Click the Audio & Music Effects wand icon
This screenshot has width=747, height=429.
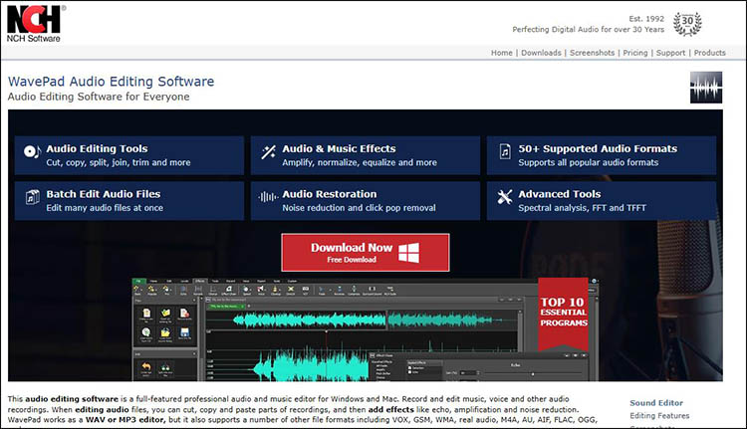[x=267, y=155]
